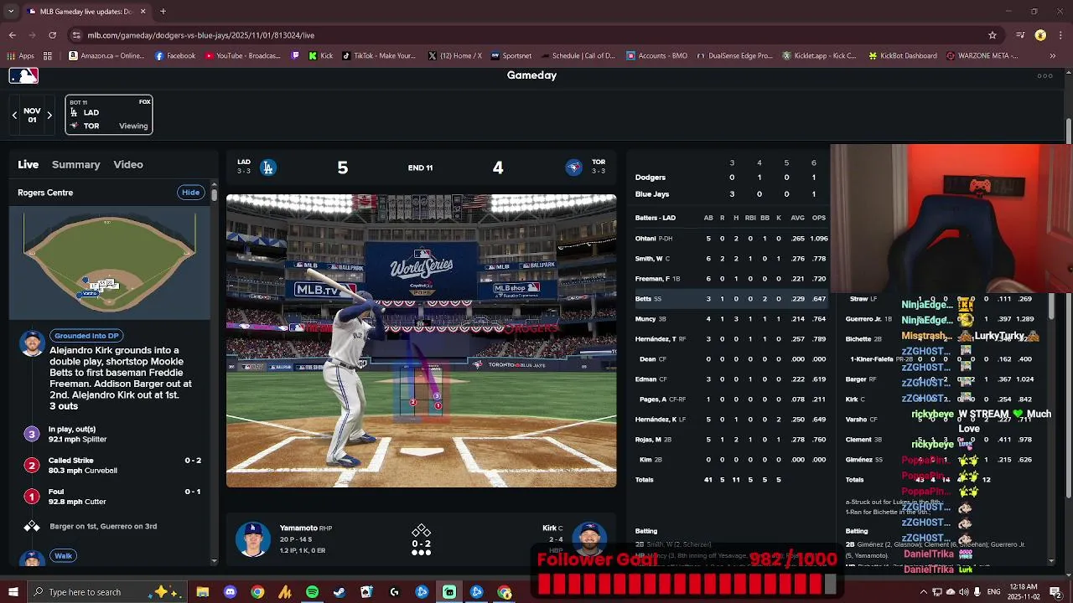Open File Explorer from the taskbar

202,592
